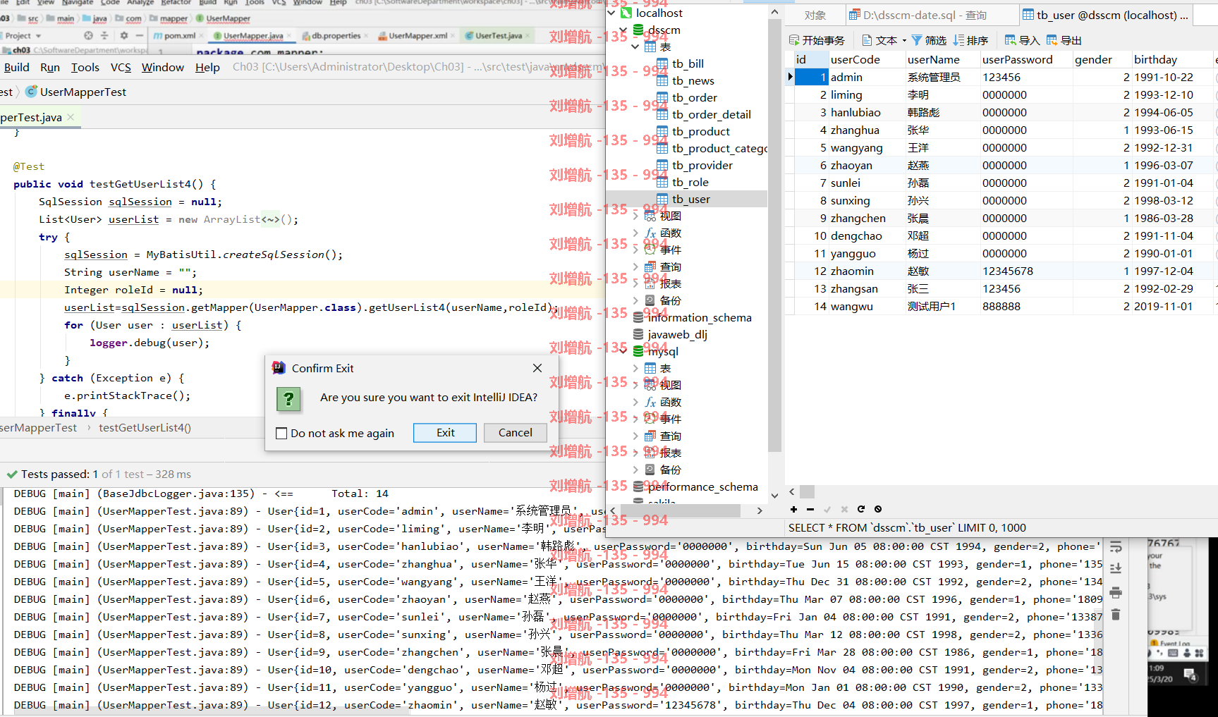1218x717 pixels.
Task: Click the print icon beside the console output
Action: 1116,592
